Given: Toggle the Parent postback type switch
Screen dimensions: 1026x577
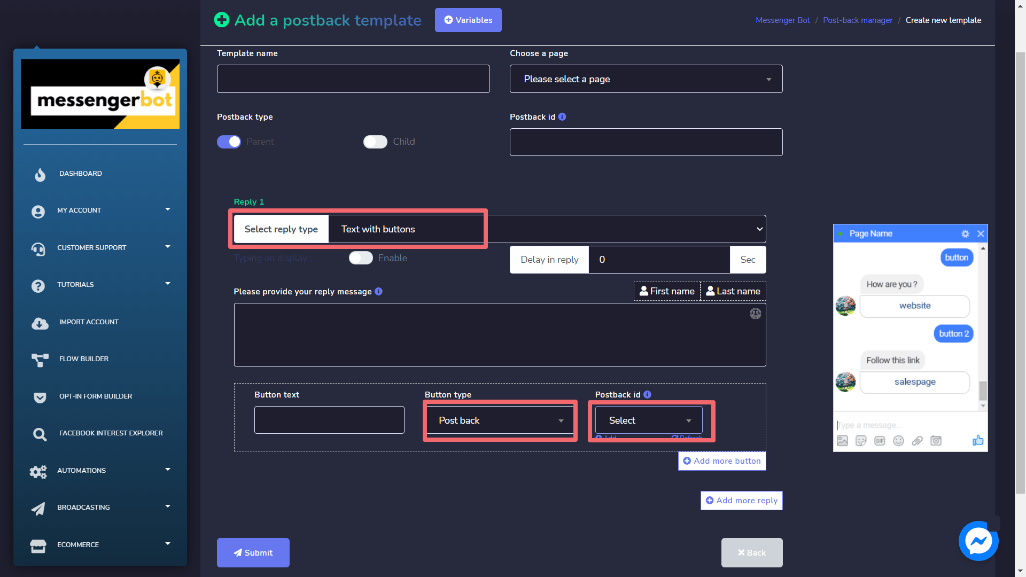Looking at the screenshot, I should tap(229, 142).
